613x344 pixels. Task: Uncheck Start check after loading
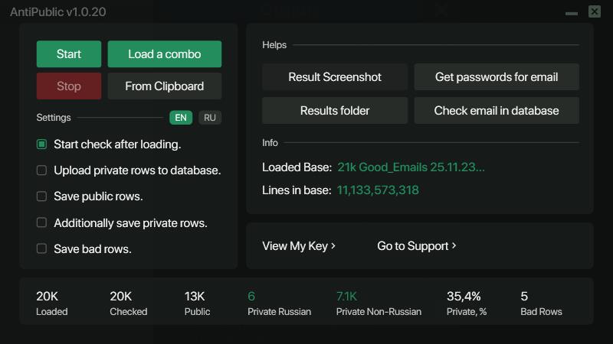[42, 144]
